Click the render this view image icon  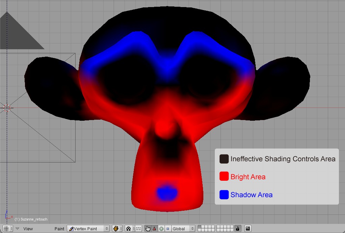(x=248, y=229)
